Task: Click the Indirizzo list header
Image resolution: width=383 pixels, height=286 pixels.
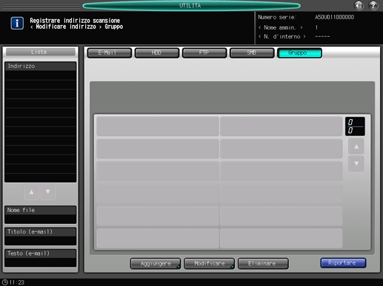Action: pos(41,66)
